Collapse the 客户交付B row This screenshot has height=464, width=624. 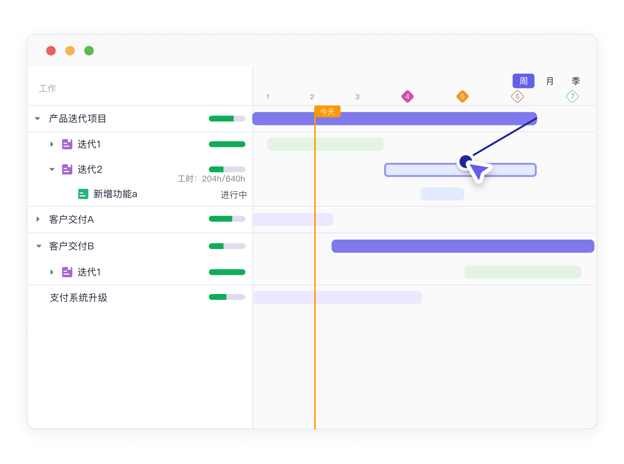coord(39,246)
